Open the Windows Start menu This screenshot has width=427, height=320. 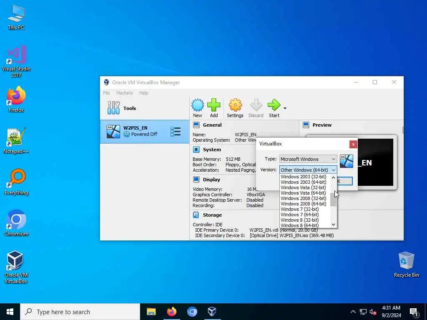click(10, 312)
